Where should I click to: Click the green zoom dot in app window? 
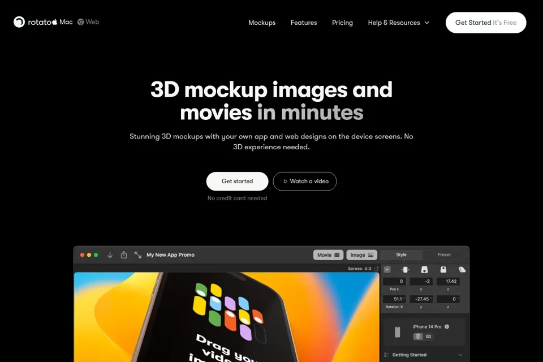click(96, 255)
